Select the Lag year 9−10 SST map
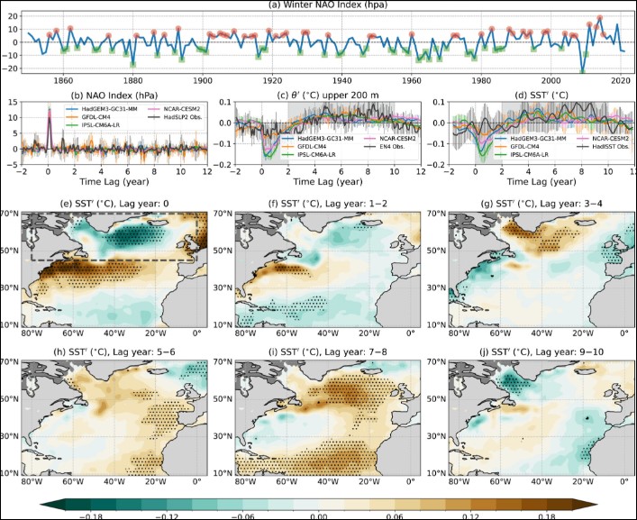637x520 pixels. tap(532, 416)
